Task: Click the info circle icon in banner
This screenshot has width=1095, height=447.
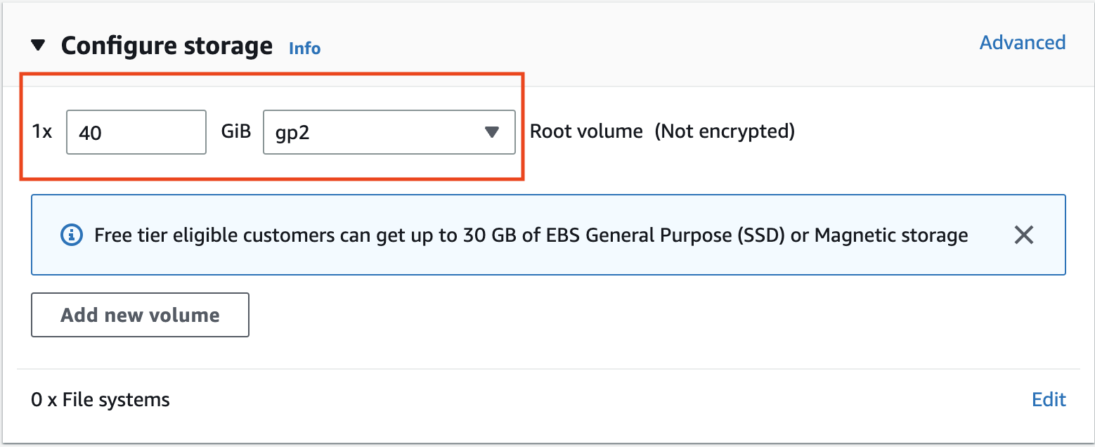Action: point(71,235)
